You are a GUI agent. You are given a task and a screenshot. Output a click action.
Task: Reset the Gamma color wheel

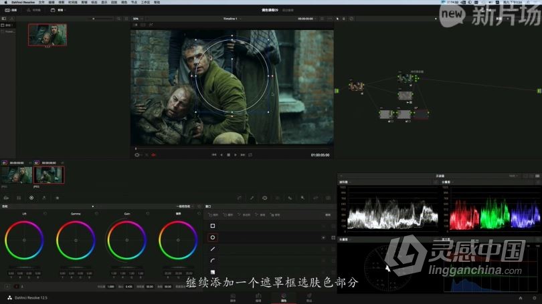96,214
